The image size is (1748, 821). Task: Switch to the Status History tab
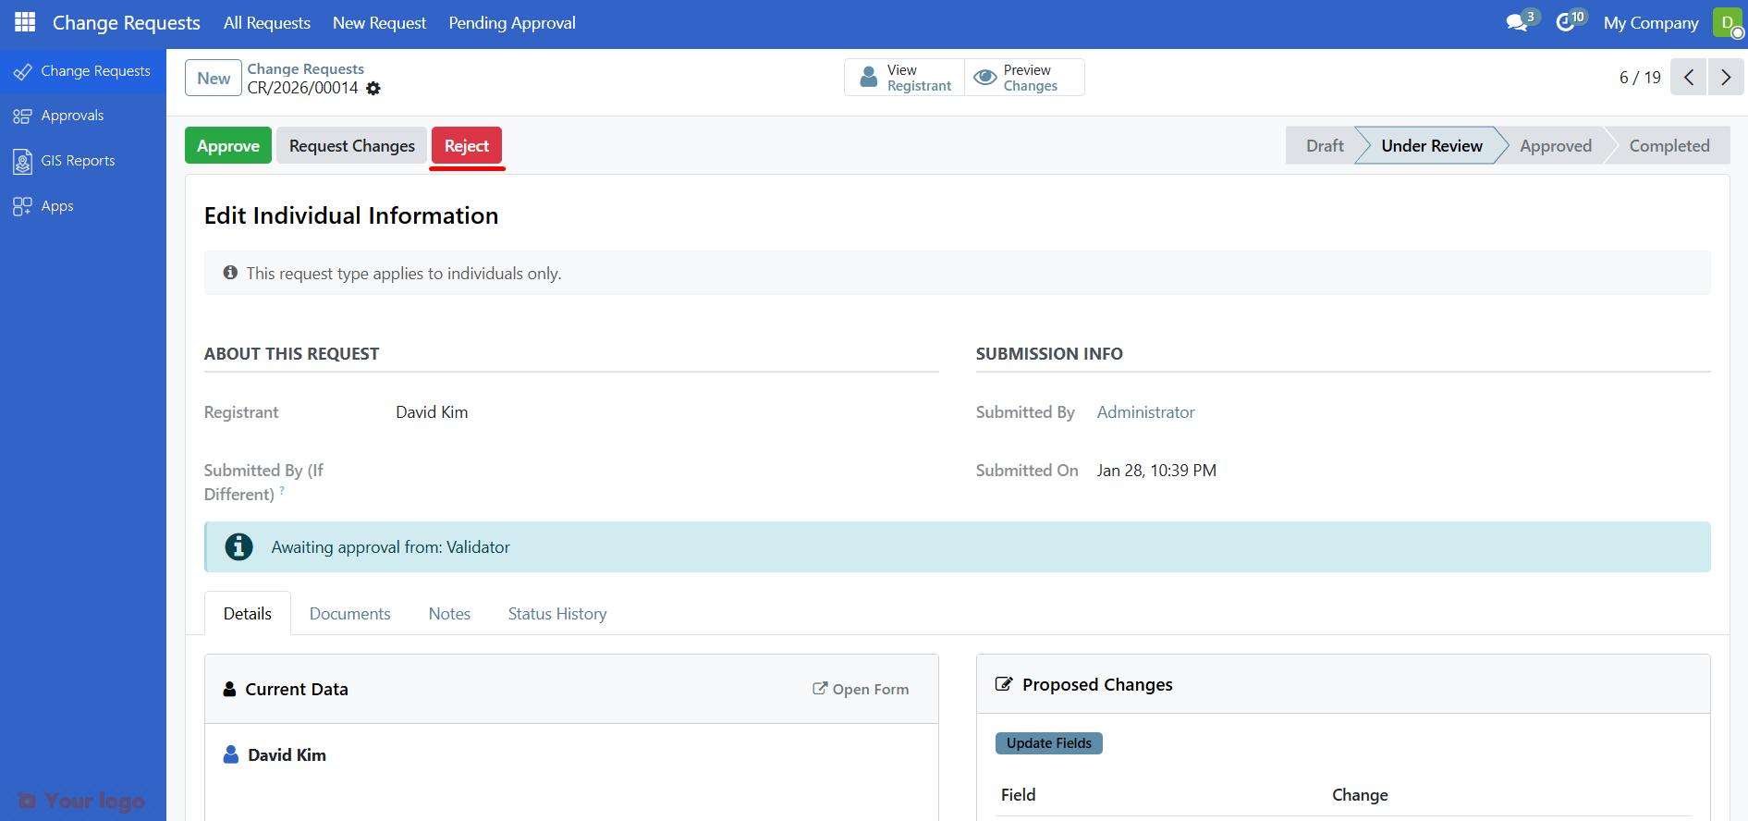coord(556,614)
